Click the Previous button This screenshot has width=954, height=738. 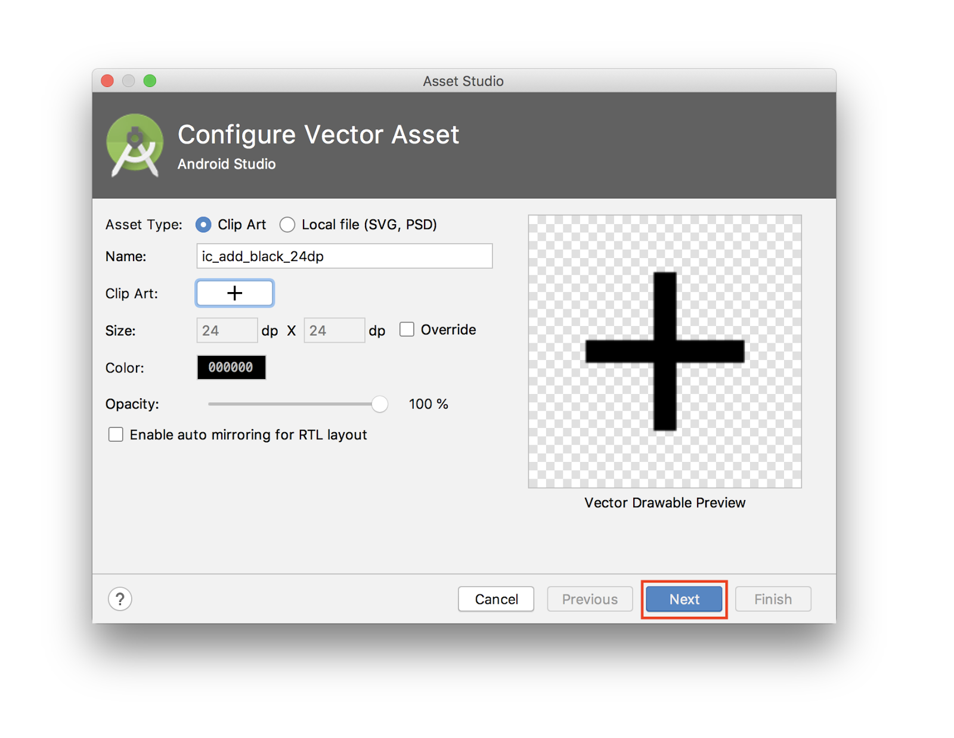[x=590, y=599]
